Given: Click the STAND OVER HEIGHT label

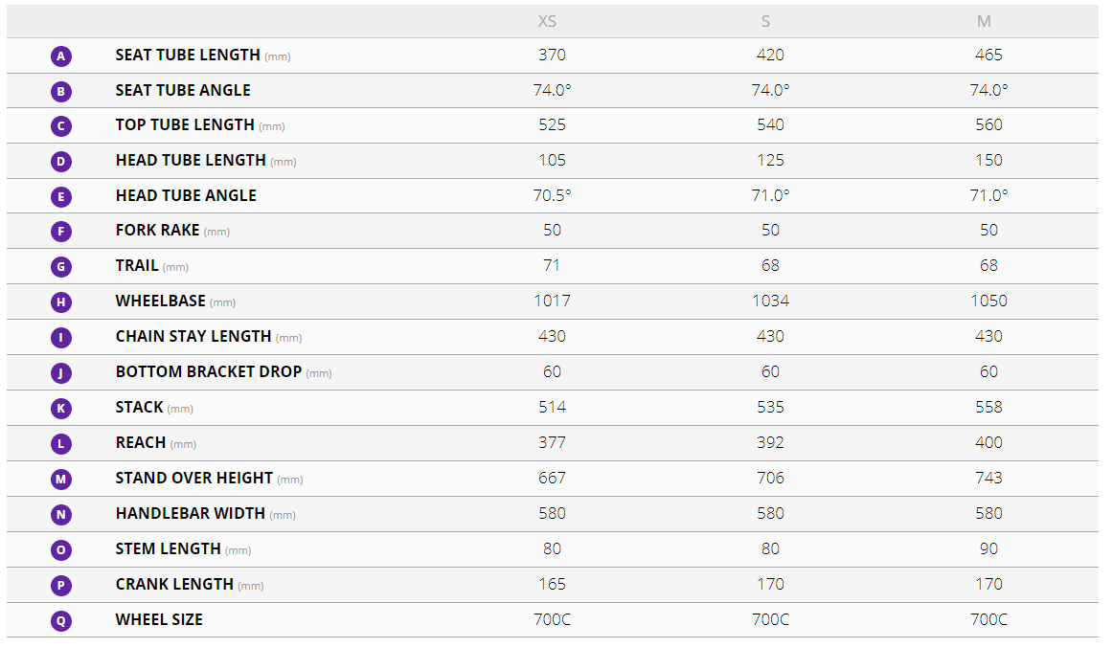Looking at the screenshot, I should (194, 478).
